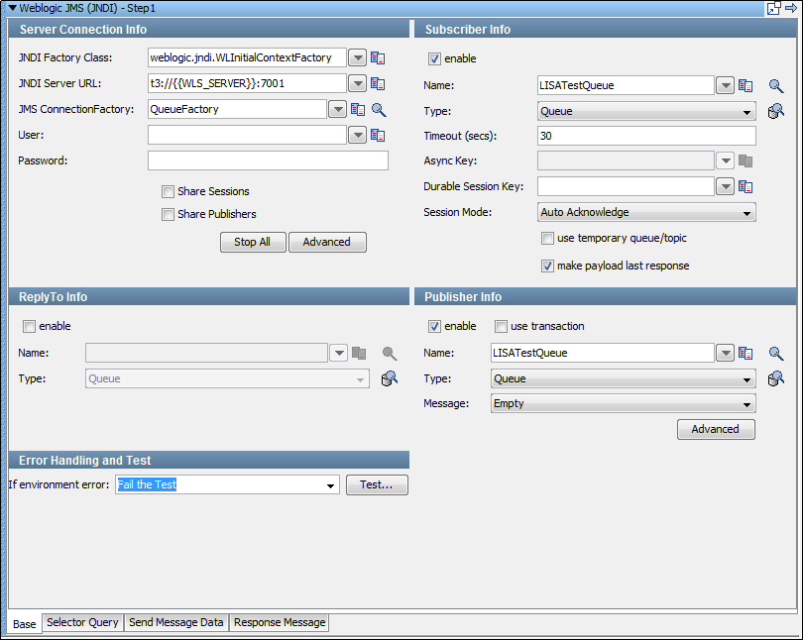The image size is (803, 640).
Task: Uncheck make payload last response
Action: tap(547, 266)
